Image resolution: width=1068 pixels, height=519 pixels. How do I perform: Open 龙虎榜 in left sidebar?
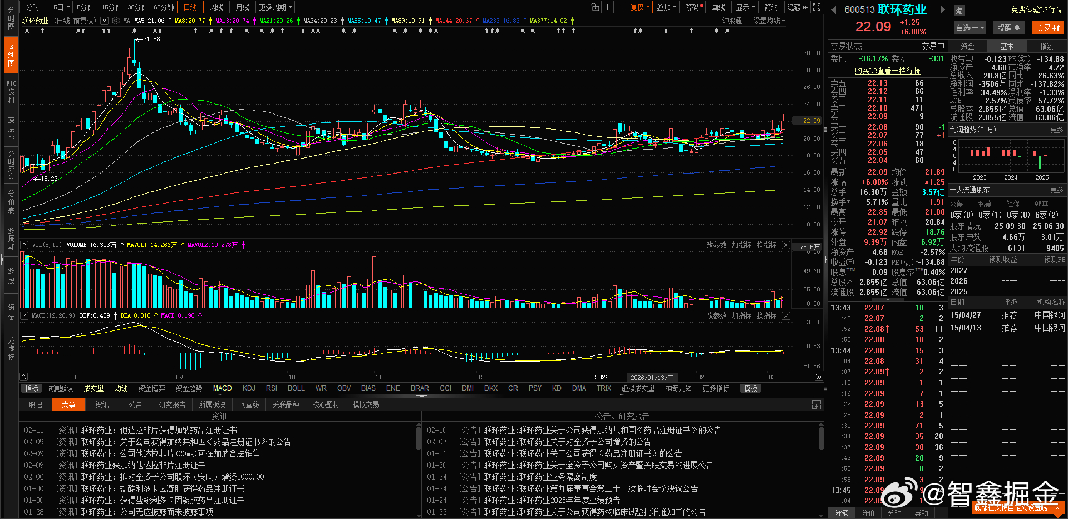11,348
